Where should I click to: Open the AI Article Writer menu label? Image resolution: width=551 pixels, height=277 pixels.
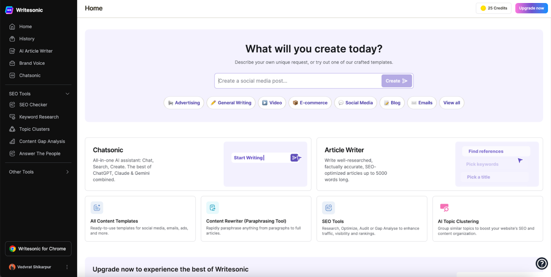pos(36,51)
